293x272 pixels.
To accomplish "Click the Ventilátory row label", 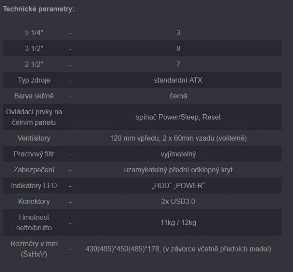I will 34,138.
